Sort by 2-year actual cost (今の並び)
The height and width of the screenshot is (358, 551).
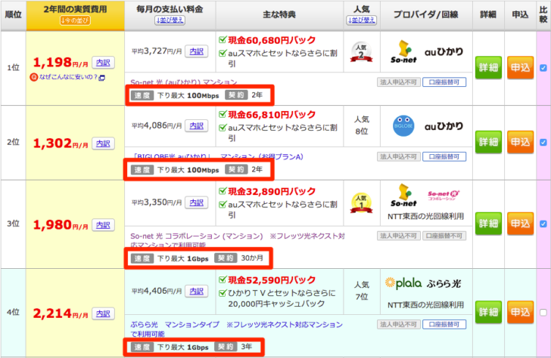pyautogui.click(x=75, y=20)
